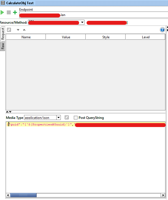The height and width of the screenshot is (200, 168).
Task: Stop the running request with grey square
Action: click(9, 12)
